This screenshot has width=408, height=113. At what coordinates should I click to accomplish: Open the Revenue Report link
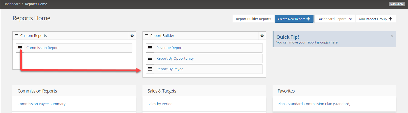click(x=170, y=48)
